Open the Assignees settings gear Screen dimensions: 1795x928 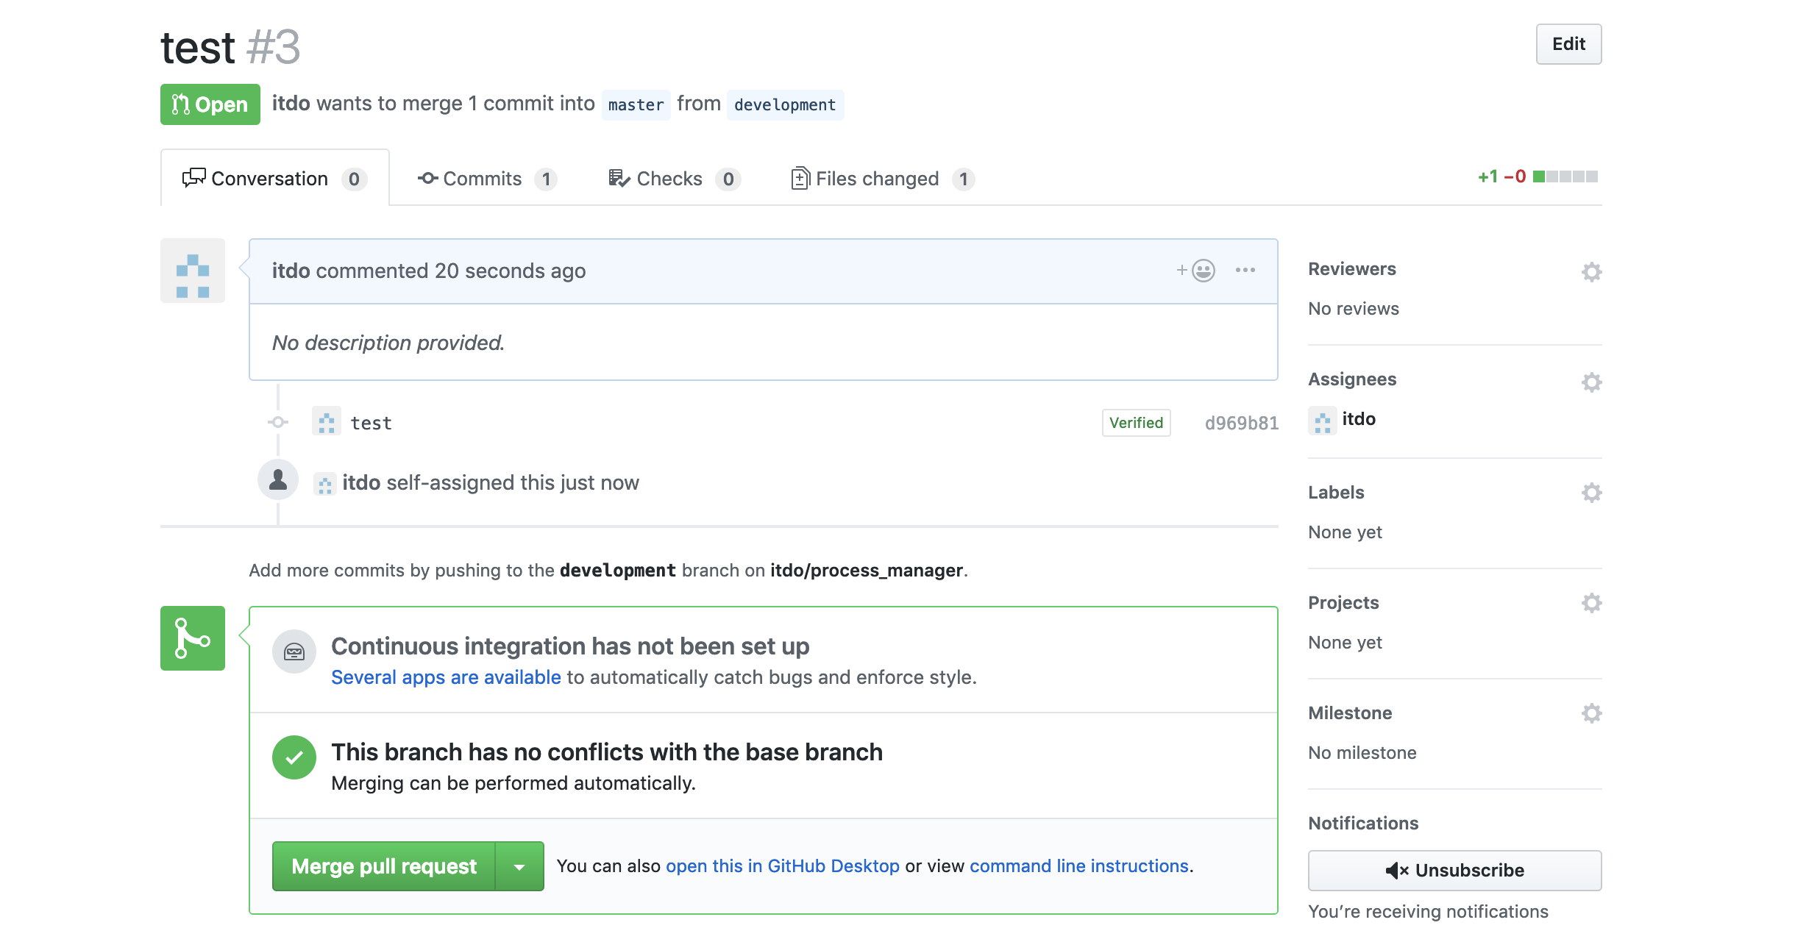[1591, 382]
